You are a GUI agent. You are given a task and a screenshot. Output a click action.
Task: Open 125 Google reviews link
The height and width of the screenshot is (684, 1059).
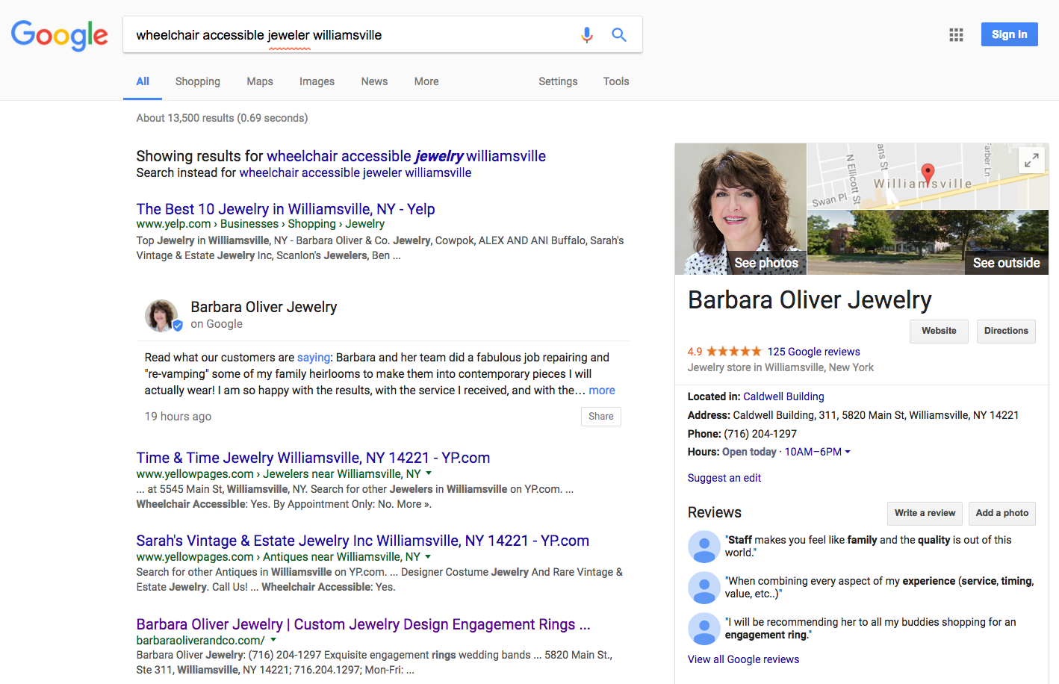814,352
